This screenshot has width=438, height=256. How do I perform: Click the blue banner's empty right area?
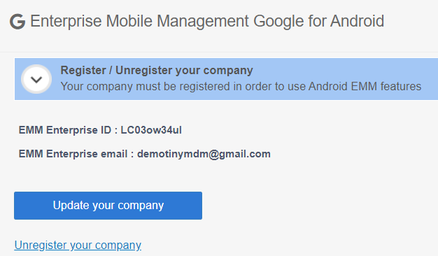(430, 79)
